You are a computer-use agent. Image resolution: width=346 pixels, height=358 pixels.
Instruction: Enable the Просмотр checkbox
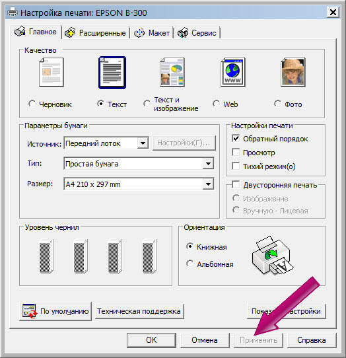[x=236, y=152]
